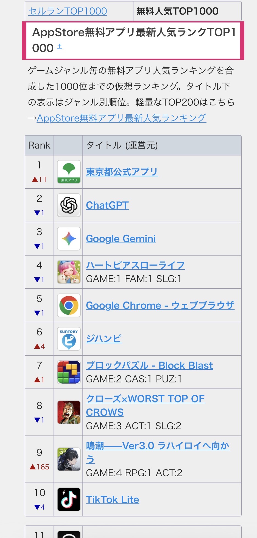Open AppStore無料アプリ最新人気ランキング link
The width and height of the screenshot is (257, 538).
pos(121,118)
